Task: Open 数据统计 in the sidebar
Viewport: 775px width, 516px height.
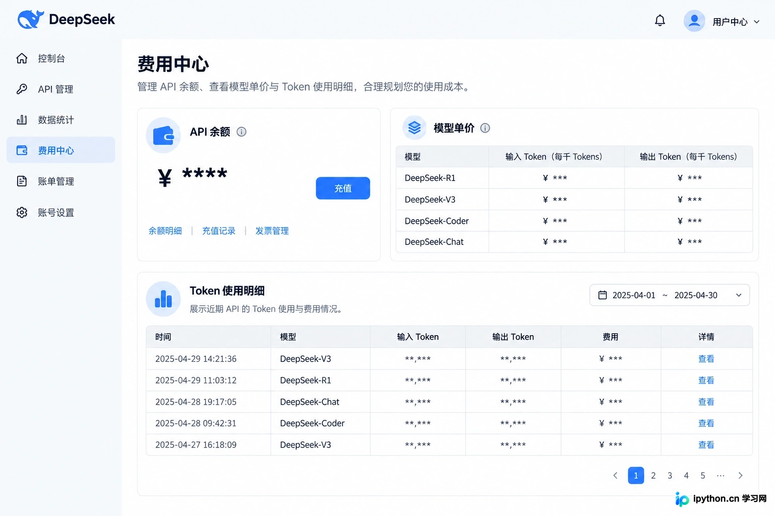Action: point(61,120)
